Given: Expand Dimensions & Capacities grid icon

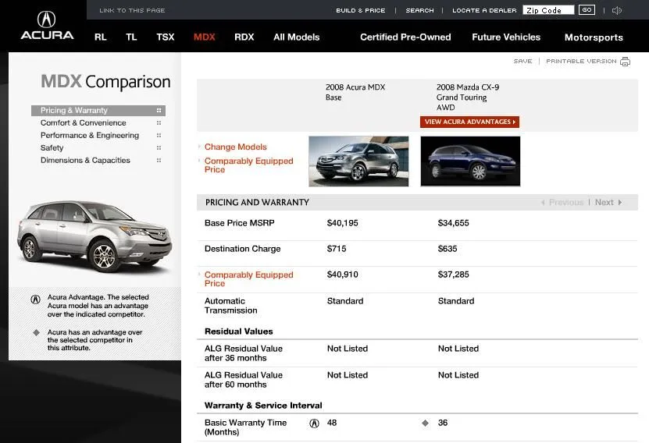Looking at the screenshot, I should [159, 161].
